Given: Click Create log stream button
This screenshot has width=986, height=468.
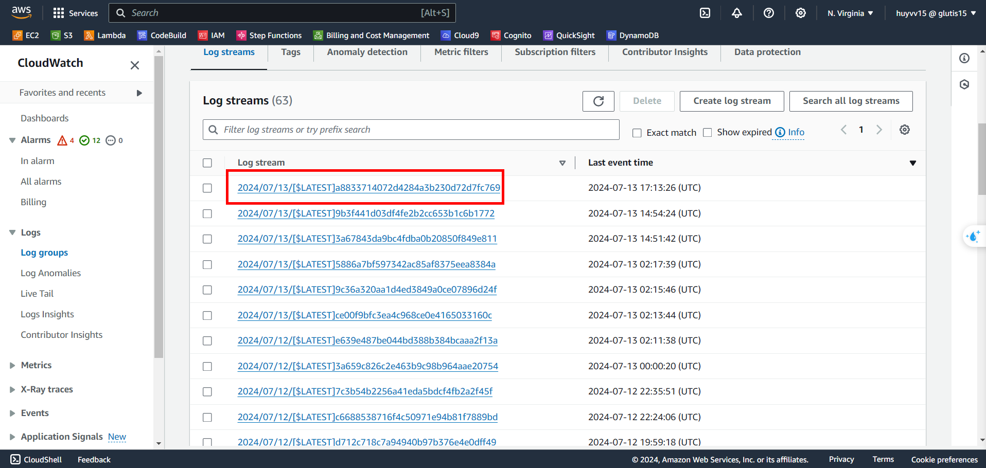Looking at the screenshot, I should [x=732, y=101].
